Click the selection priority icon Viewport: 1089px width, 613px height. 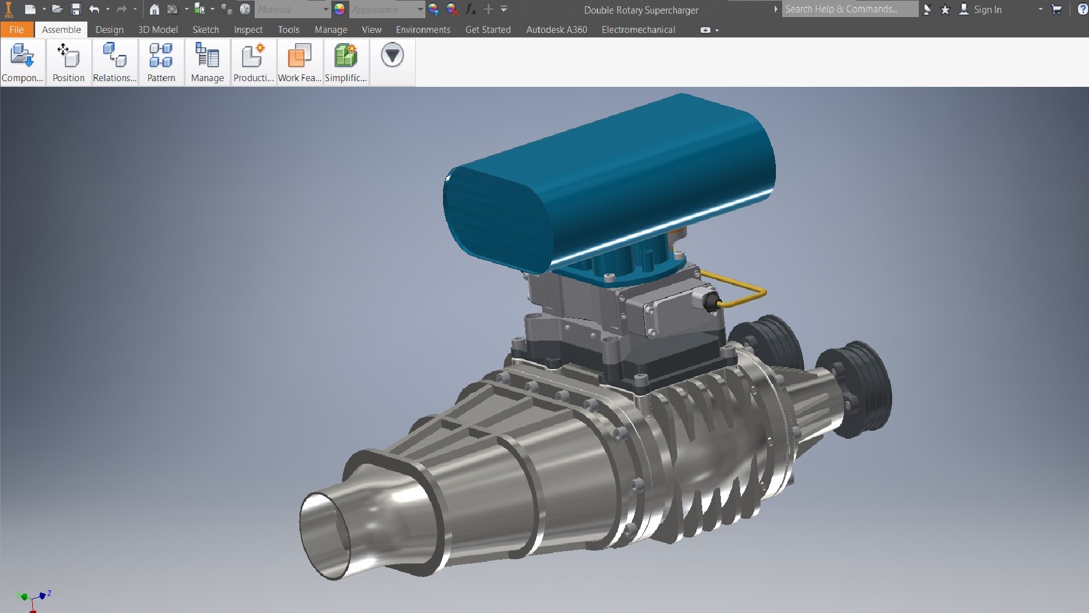pyautogui.click(x=199, y=9)
